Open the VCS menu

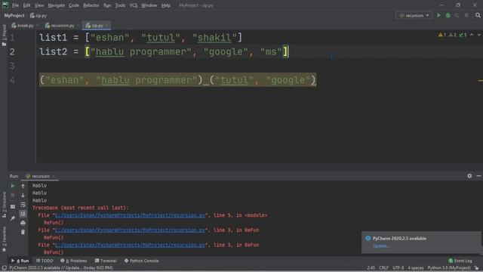(x=134, y=5)
